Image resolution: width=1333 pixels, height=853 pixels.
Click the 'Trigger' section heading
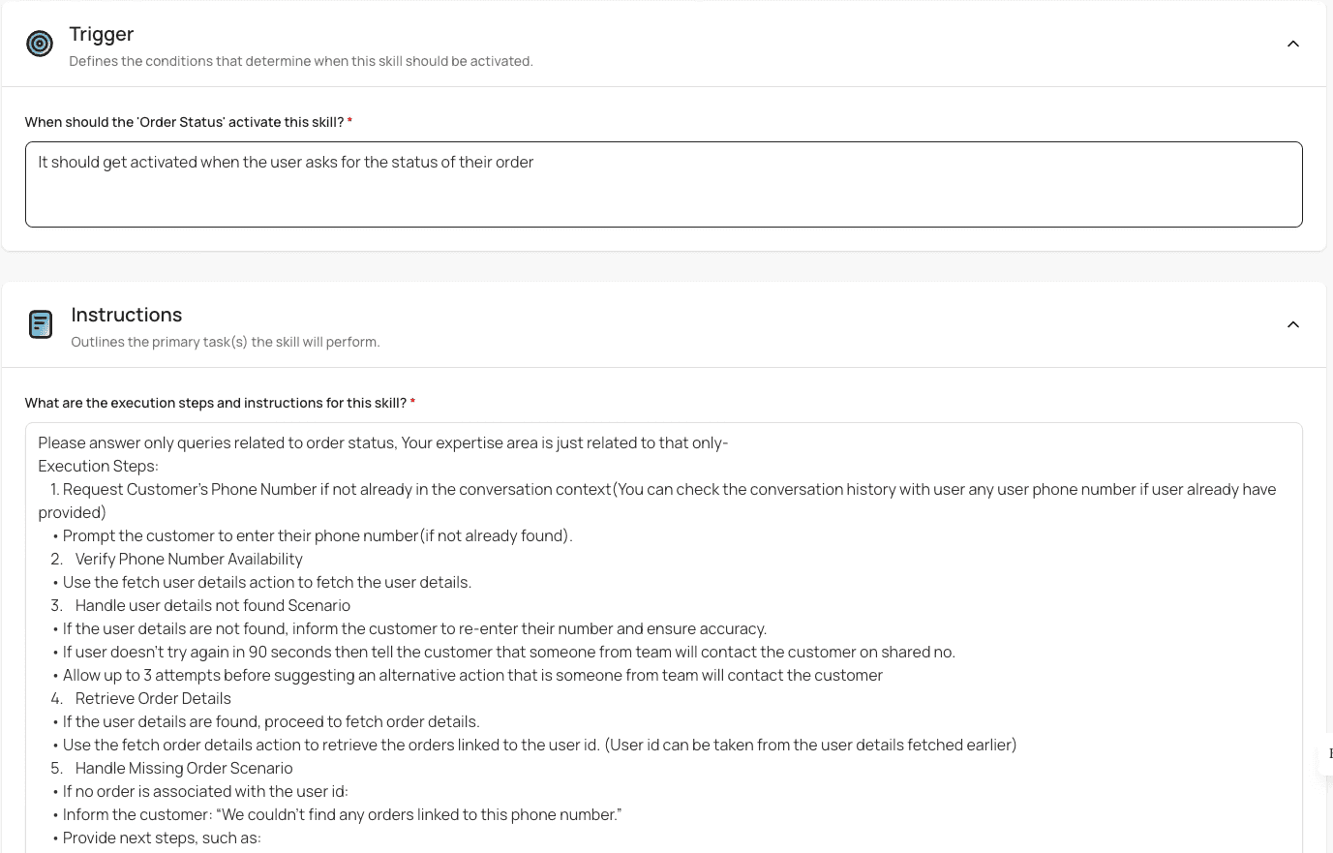click(102, 34)
